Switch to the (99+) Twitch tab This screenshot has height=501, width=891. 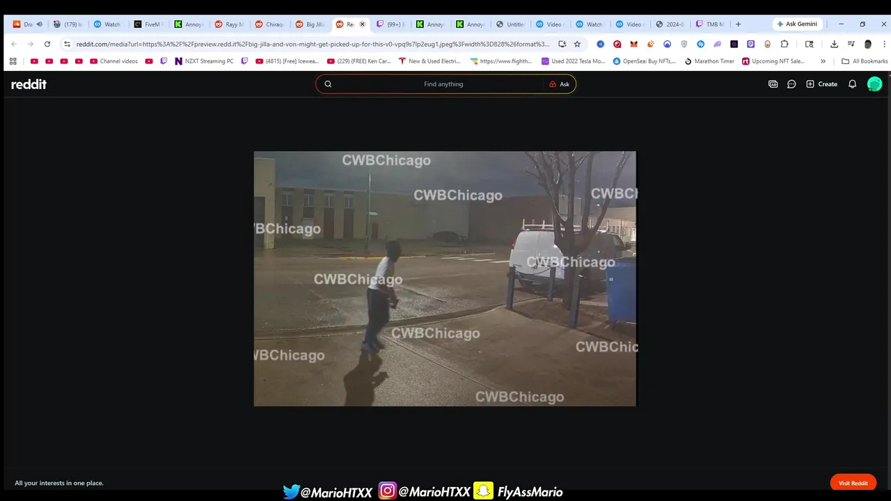click(390, 24)
